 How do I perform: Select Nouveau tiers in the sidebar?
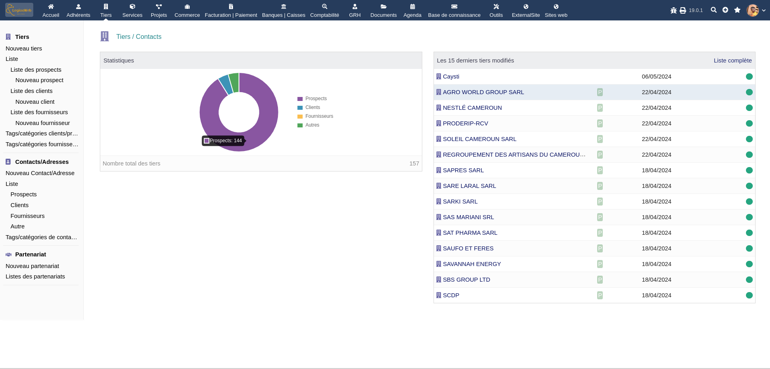tap(24, 48)
